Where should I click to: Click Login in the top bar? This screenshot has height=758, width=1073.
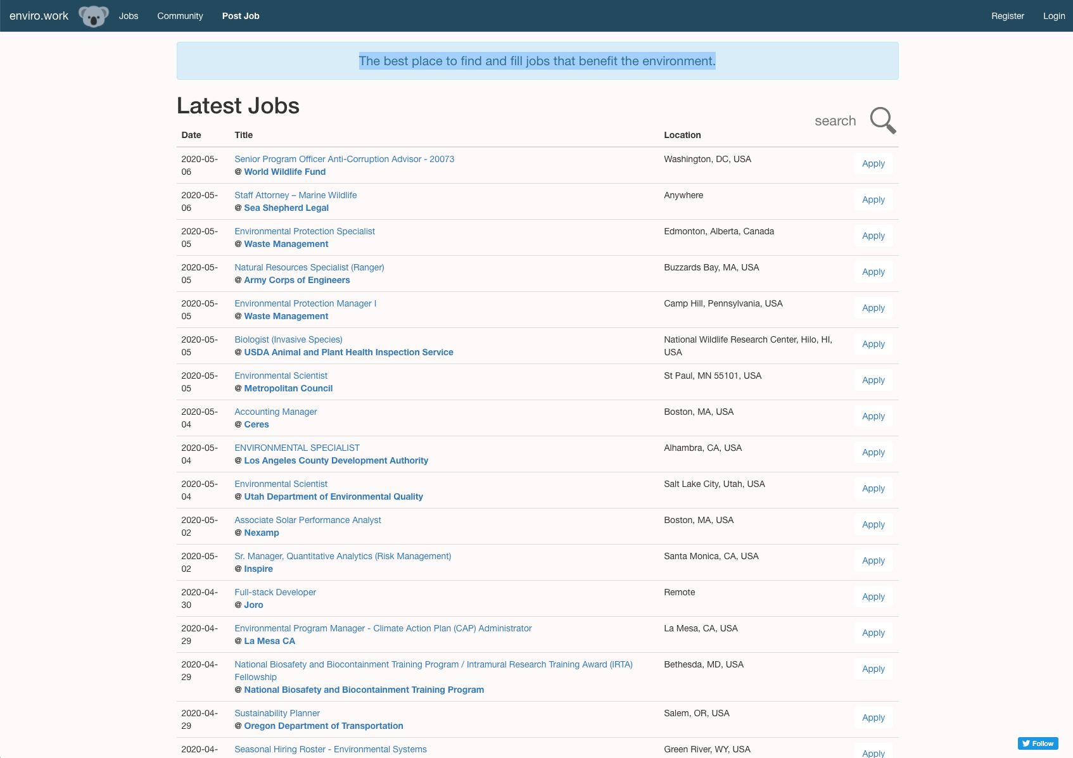[1053, 16]
